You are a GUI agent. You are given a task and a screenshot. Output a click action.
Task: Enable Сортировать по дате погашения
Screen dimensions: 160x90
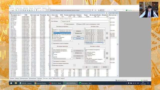pos(52,43)
